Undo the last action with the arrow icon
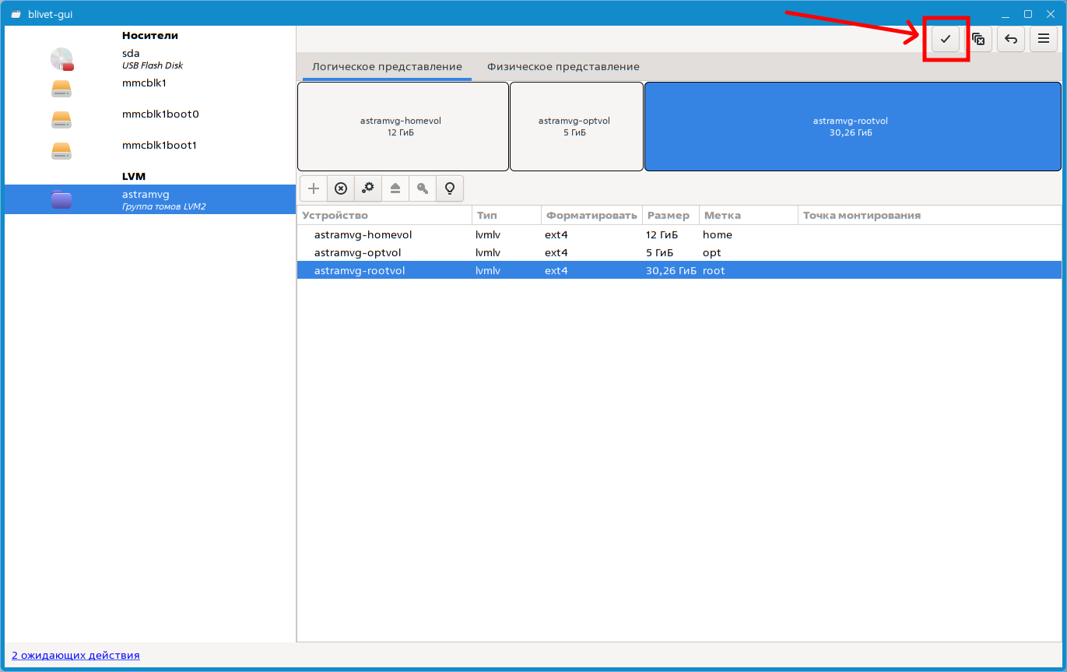Image resolution: width=1067 pixels, height=672 pixels. (1011, 39)
